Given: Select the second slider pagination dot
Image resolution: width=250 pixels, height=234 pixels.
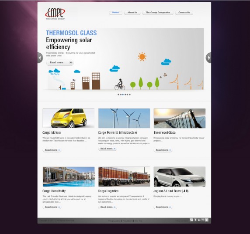Looking at the screenshot, I should tap(121, 95).
